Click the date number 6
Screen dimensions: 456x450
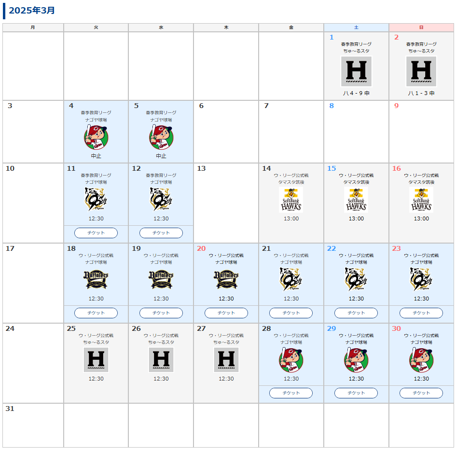pyautogui.click(x=201, y=106)
